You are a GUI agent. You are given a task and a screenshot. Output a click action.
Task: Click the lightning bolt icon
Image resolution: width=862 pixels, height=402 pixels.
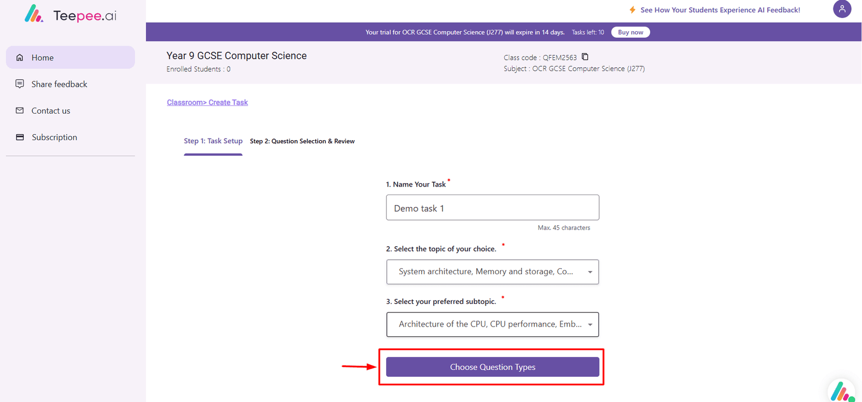point(632,10)
